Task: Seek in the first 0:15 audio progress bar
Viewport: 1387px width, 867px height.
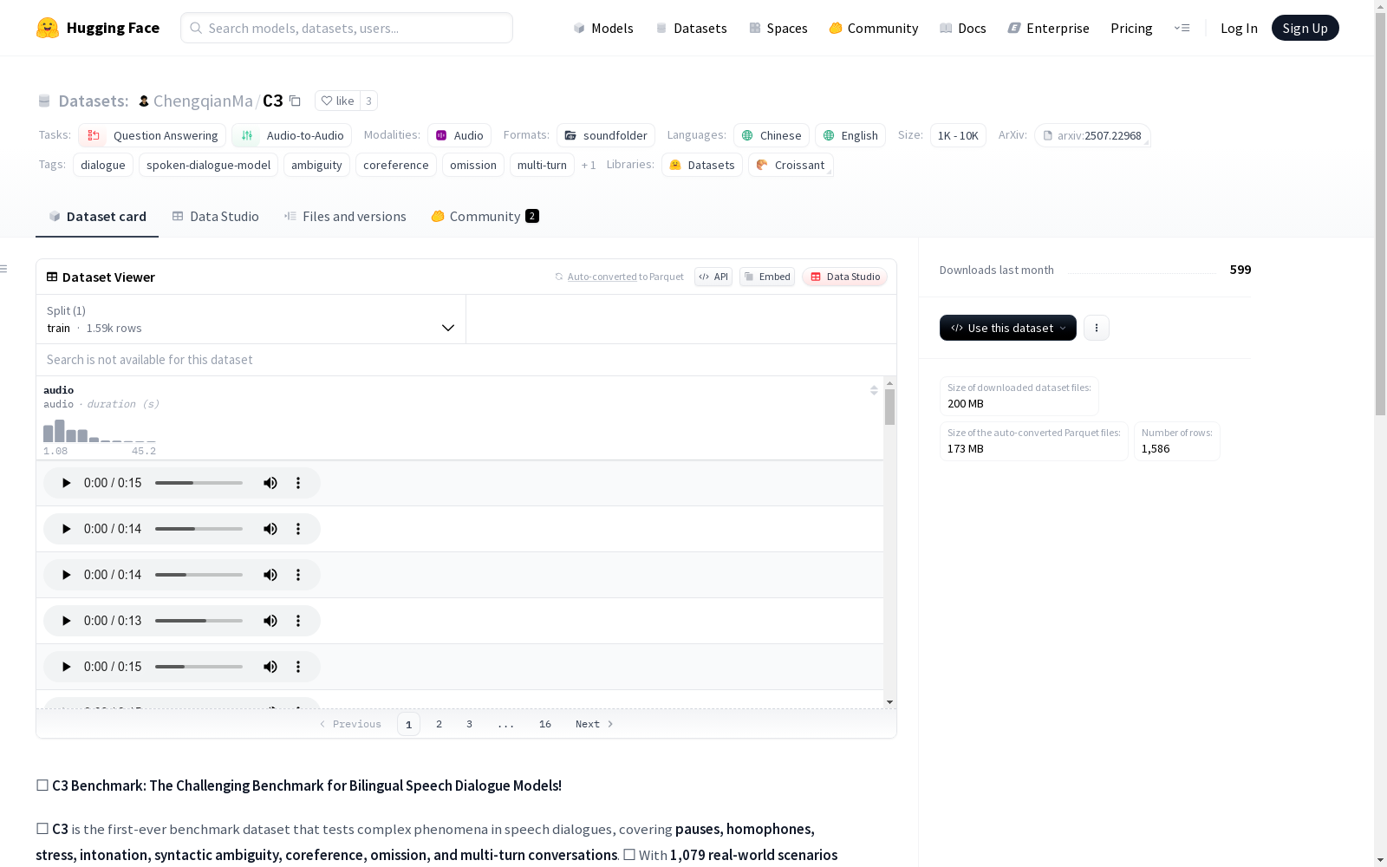Action: pos(199,483)
